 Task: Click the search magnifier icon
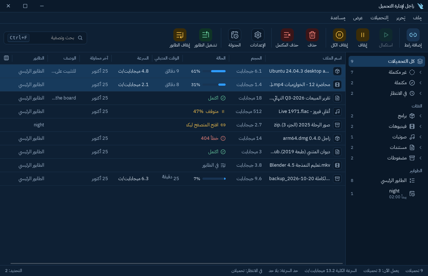(80, 38)
